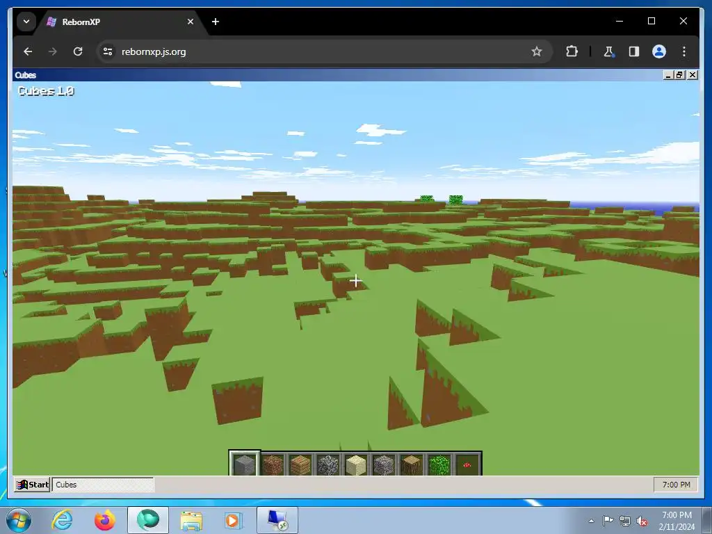Viewport: 712px width, 534px height.
Task: Close the RebornXP tab
Action: 191,22
